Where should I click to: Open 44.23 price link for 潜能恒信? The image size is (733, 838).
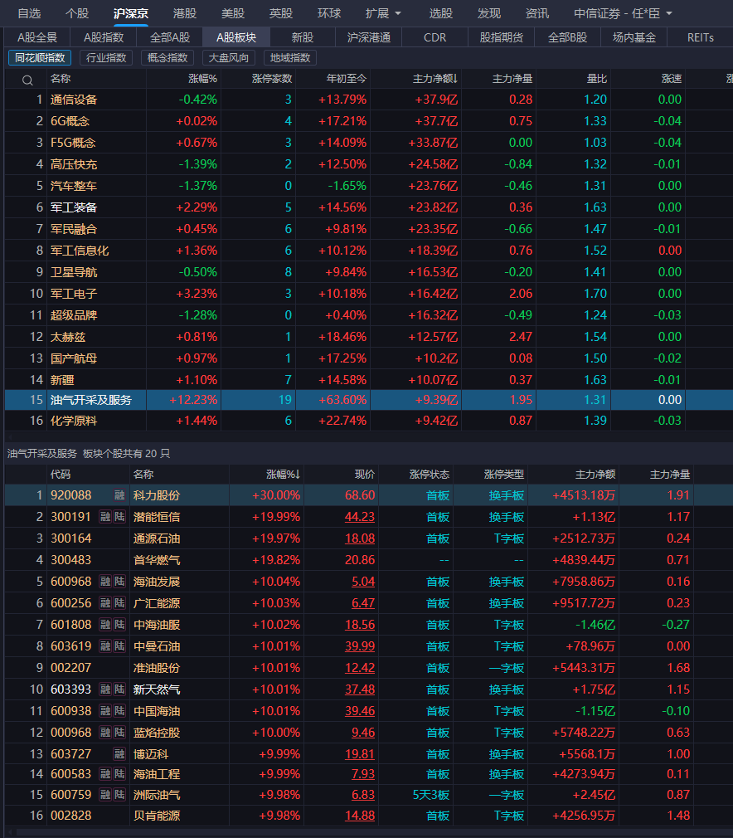tap(360, 517)
